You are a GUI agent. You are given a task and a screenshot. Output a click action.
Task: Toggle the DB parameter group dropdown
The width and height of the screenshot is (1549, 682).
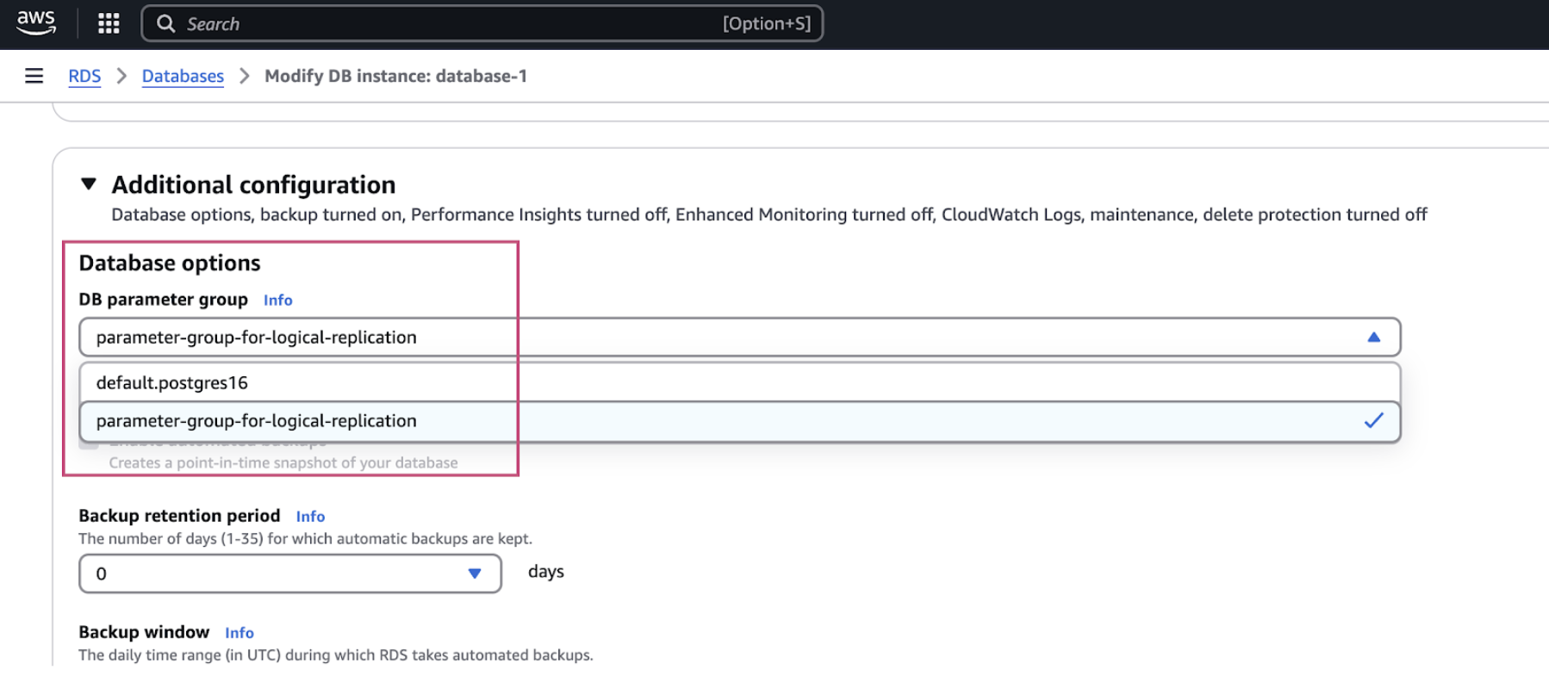[x=739, y=337]
